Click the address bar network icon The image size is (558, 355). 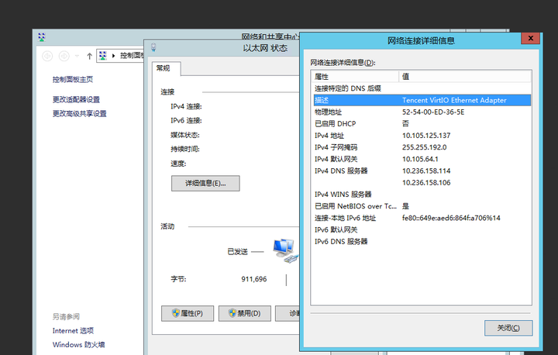pyautogui.click(x=103, y=56)
